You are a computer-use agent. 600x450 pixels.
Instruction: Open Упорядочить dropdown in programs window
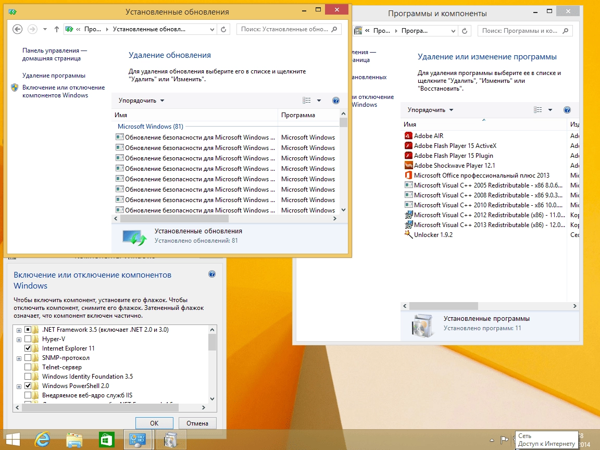pyautogui.click(x=430, y=110)
